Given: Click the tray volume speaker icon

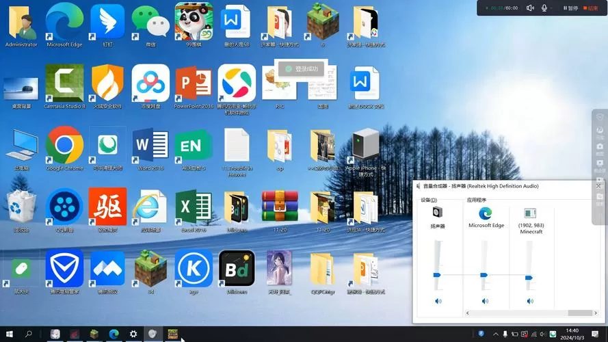Looking at the screenshot, I should (x=543, y=334).
